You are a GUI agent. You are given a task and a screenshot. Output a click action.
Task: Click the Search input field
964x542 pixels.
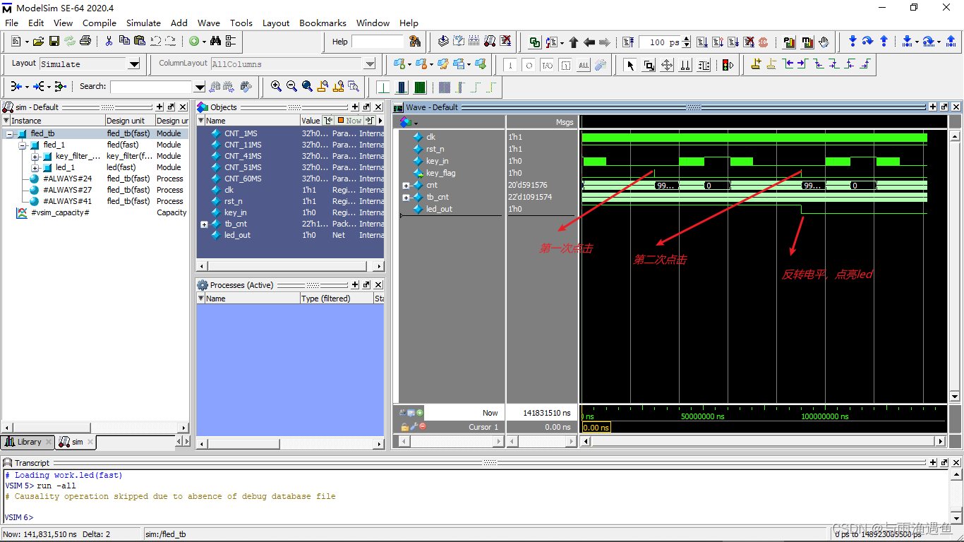tap(151, 87)
